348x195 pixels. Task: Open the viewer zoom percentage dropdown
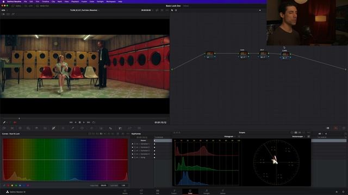[x=4, y=10]
